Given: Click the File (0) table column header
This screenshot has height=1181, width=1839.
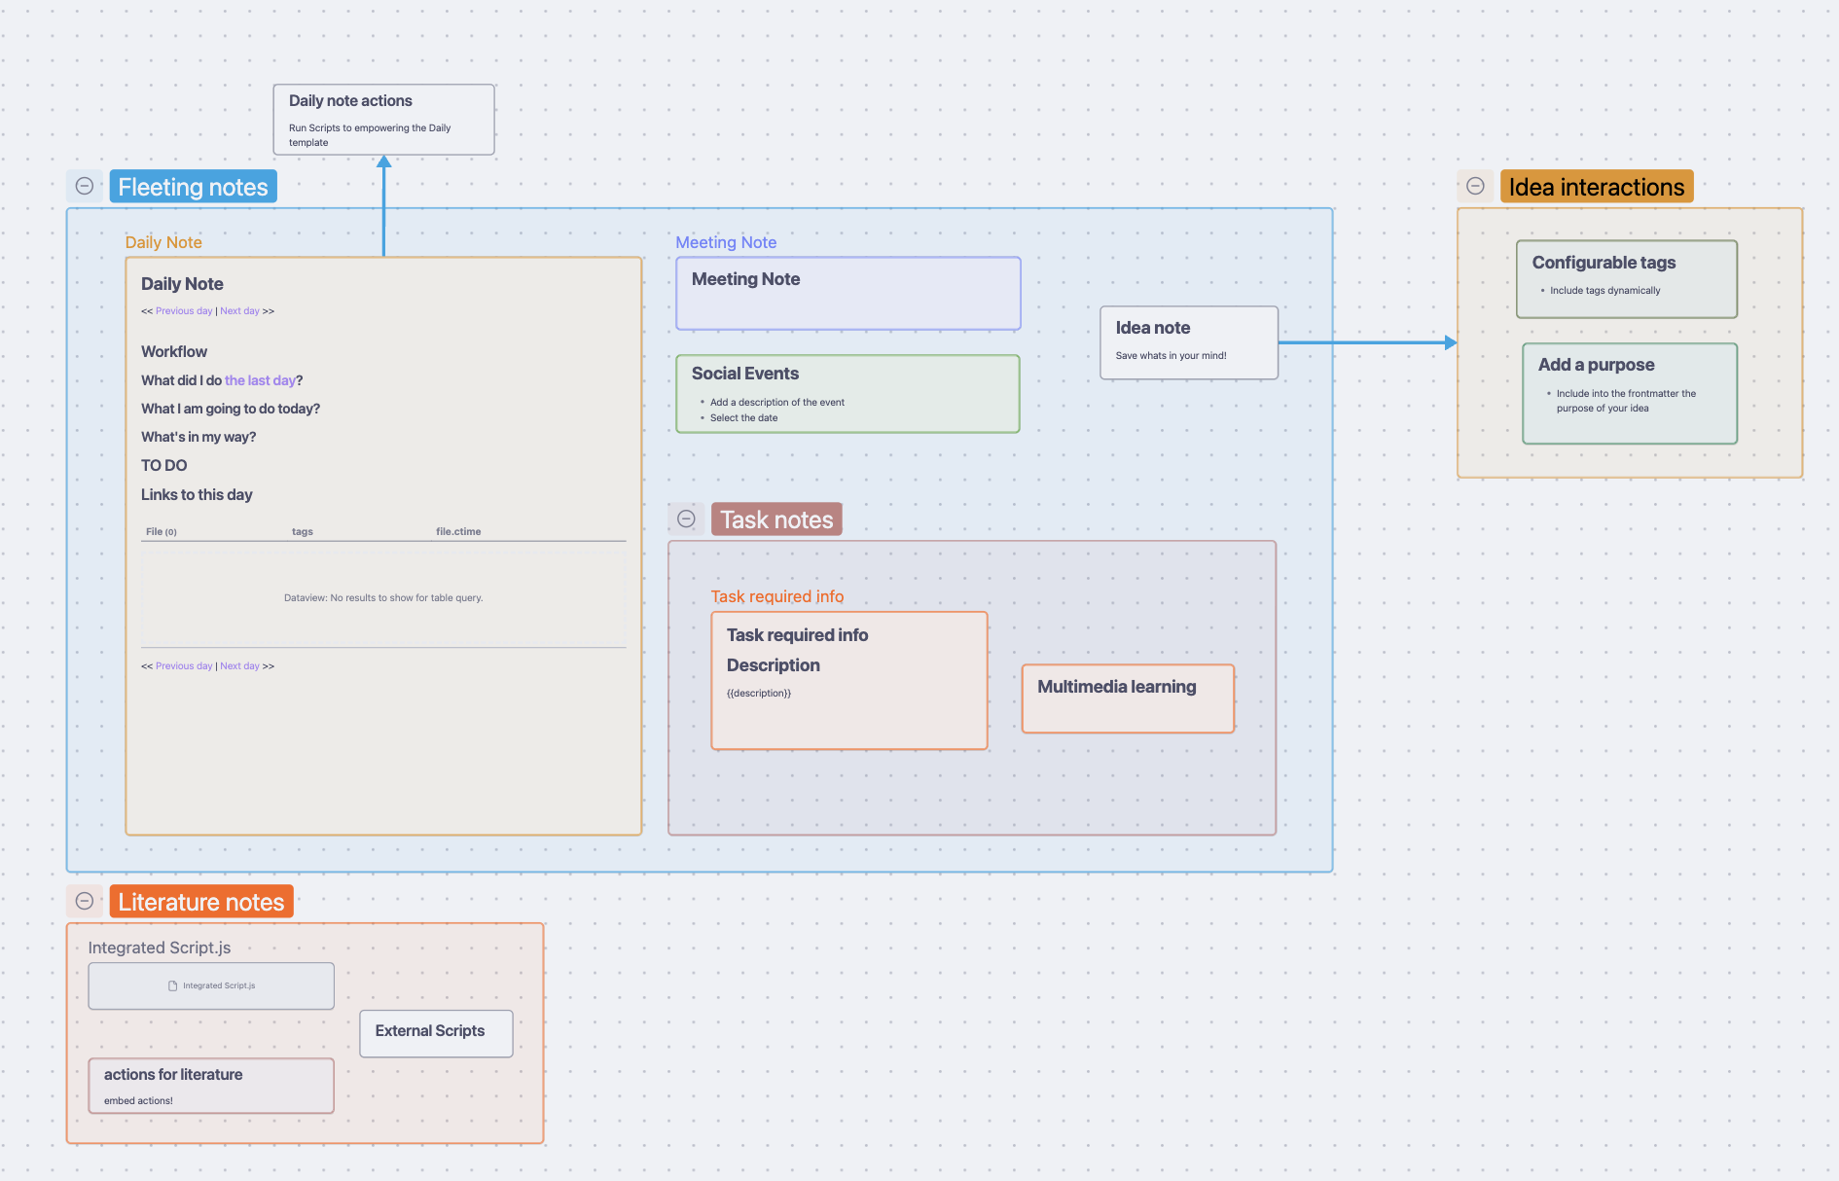Looking at the screenshot, I should 162,532.
